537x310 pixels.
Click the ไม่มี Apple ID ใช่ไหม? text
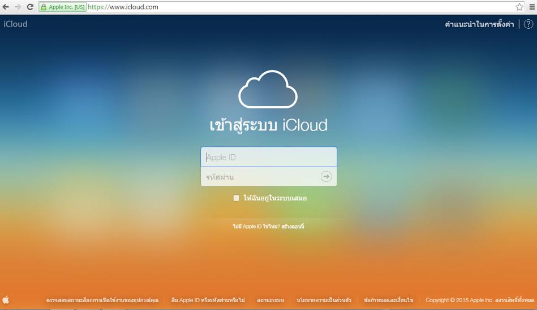coord(256,226)
